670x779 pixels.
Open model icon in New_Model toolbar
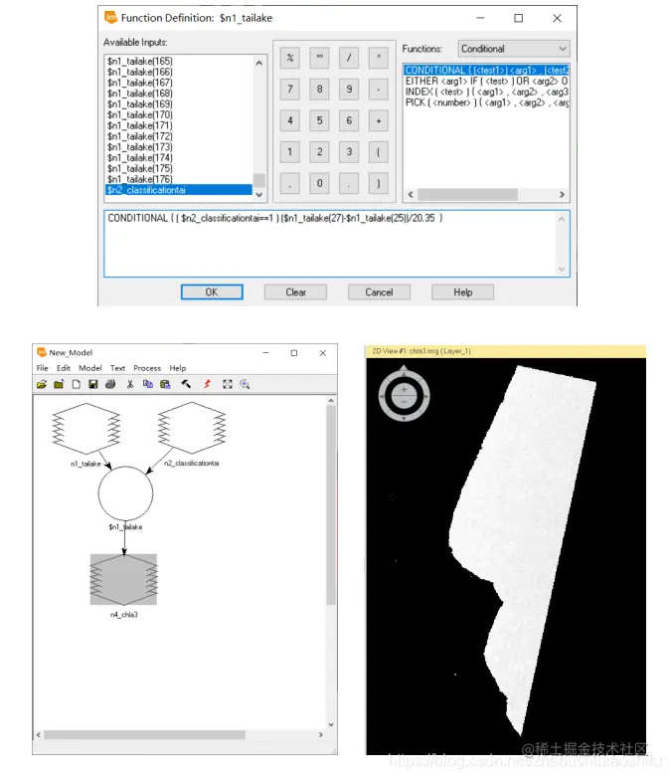pyautogui.click(x=42, y=384)
